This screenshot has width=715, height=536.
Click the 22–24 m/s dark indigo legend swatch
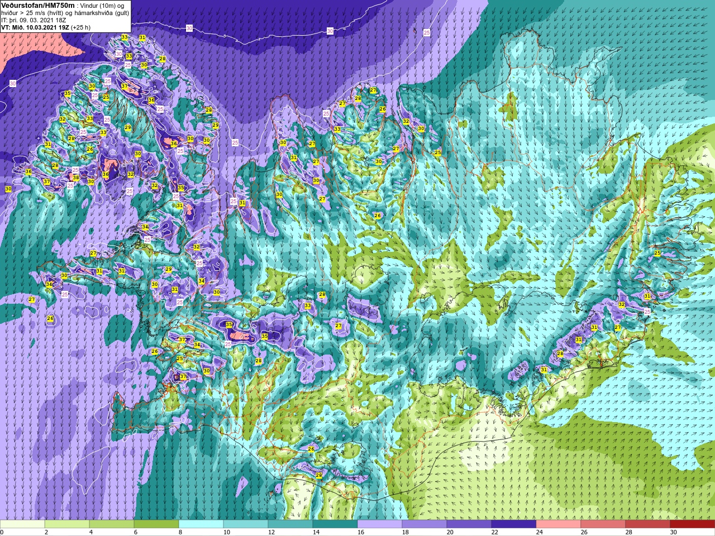pos(514,524)
